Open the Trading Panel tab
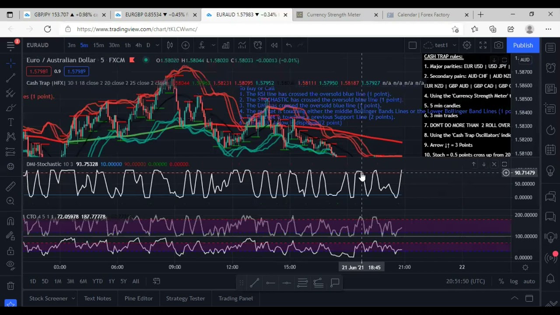The width and height of the screenshot is (560, 315). pos(235,298)
